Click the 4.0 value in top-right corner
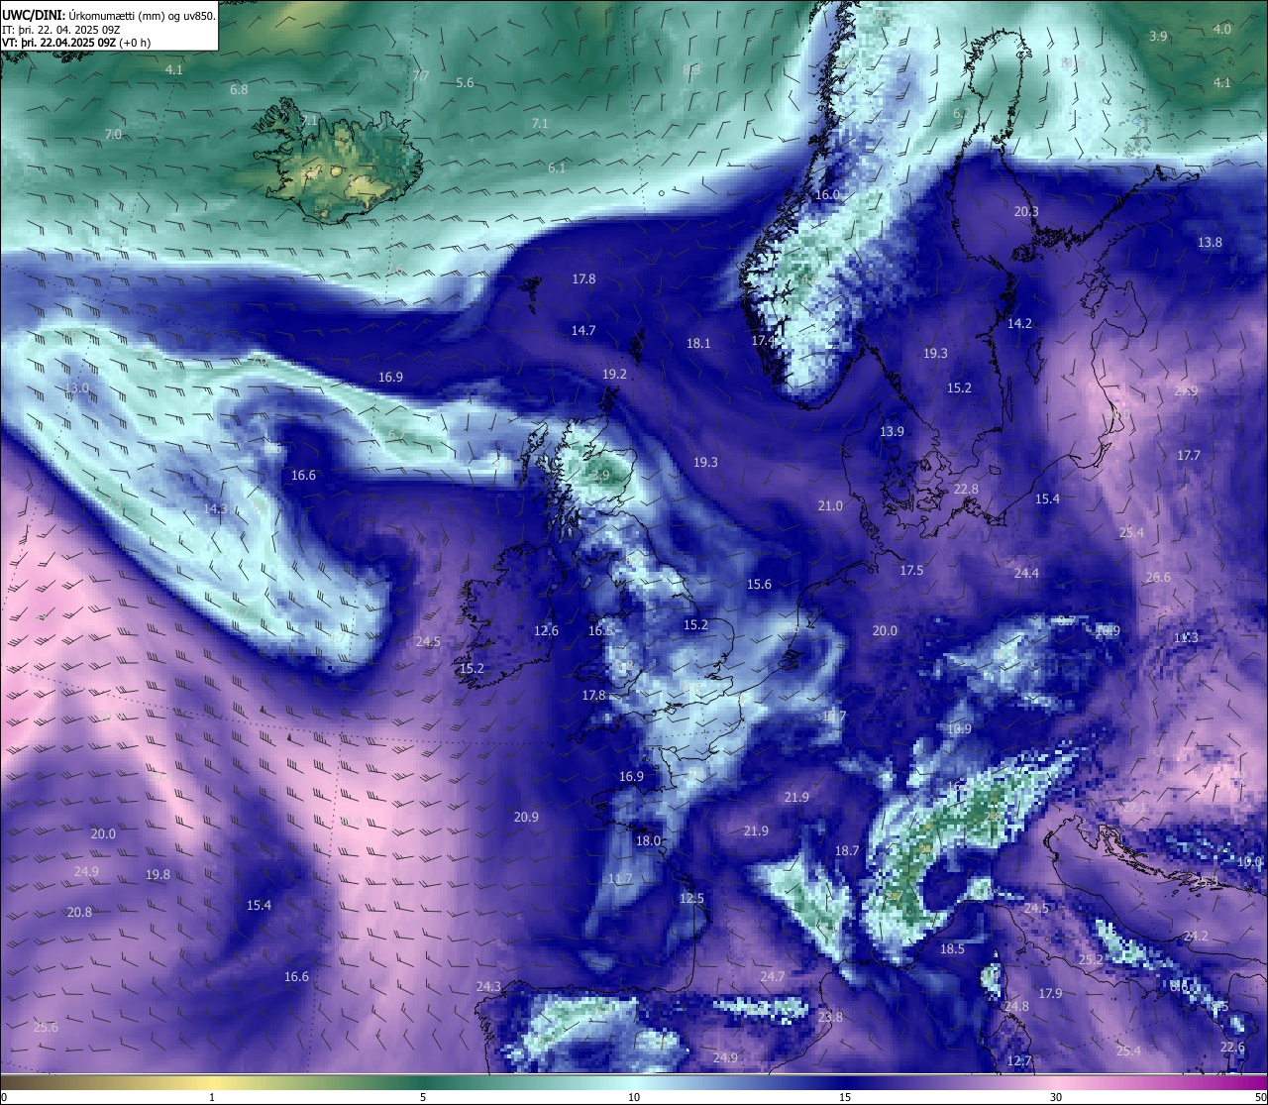Viewport: 1268px width, 1105px height. [1222, 30]
